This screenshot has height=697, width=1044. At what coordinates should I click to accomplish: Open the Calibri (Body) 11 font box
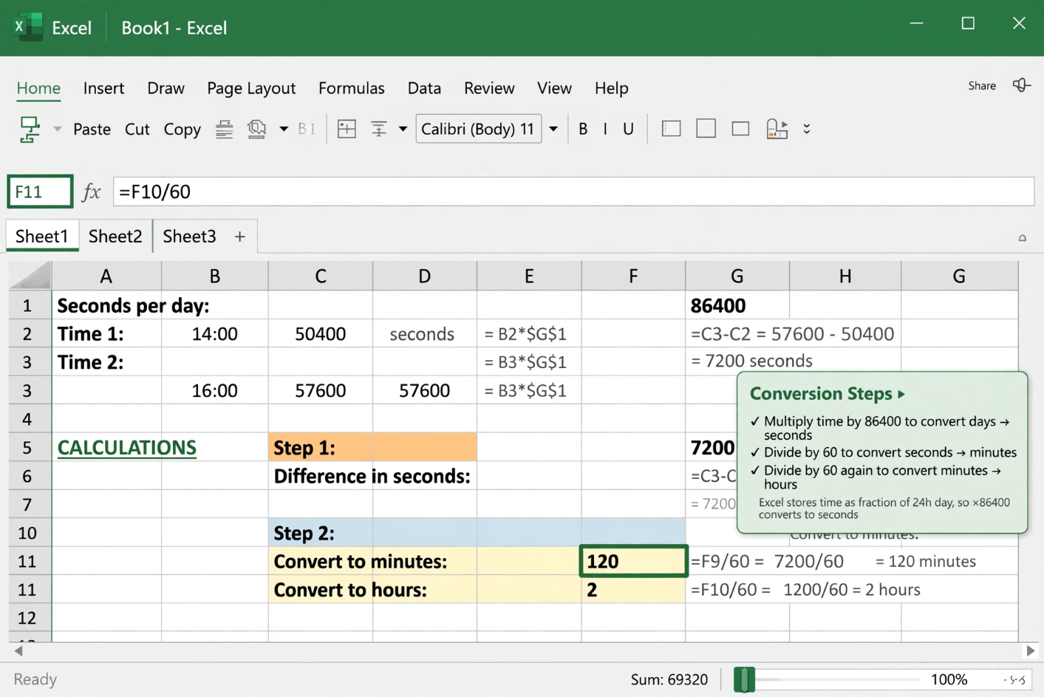click(478, 129)
